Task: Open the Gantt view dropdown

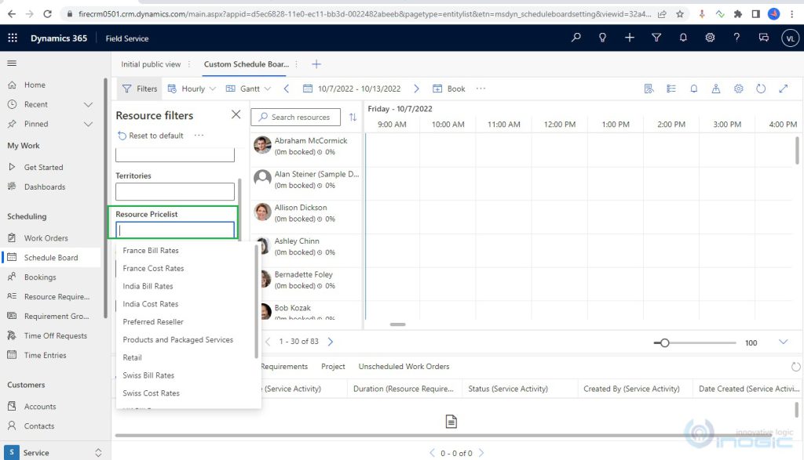Action: pyautogui.click(x=252, y=89)
